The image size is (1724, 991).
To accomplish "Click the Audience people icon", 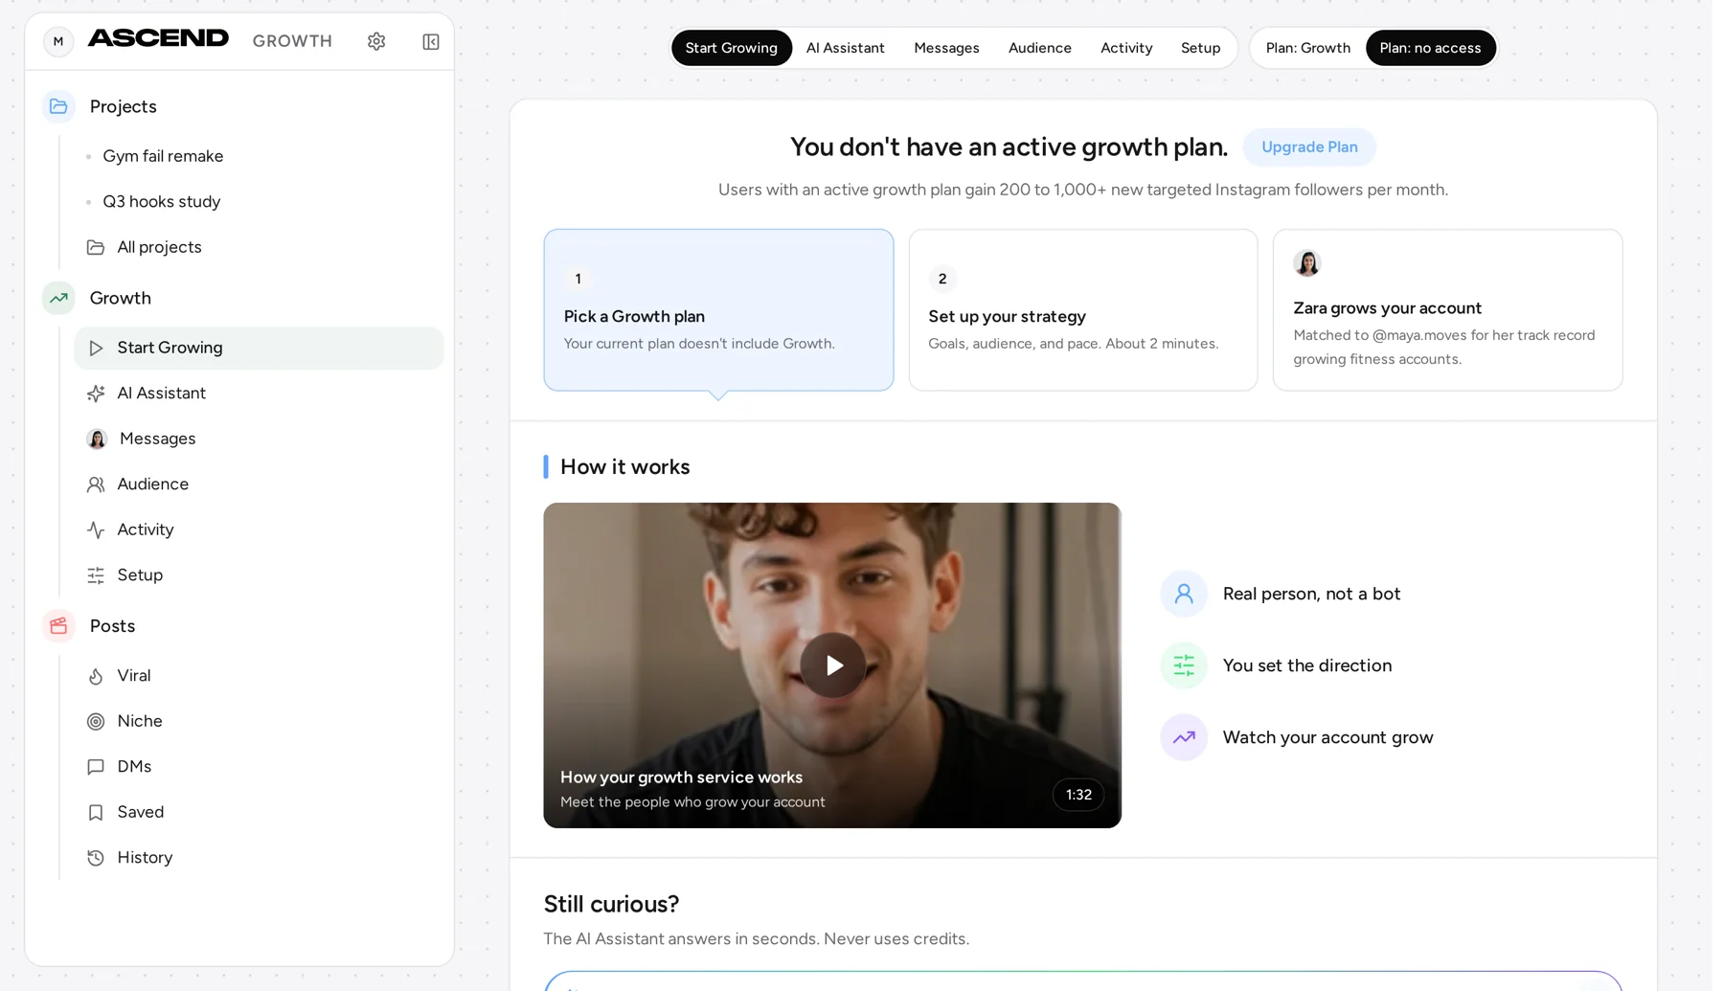I will [96, 484].
